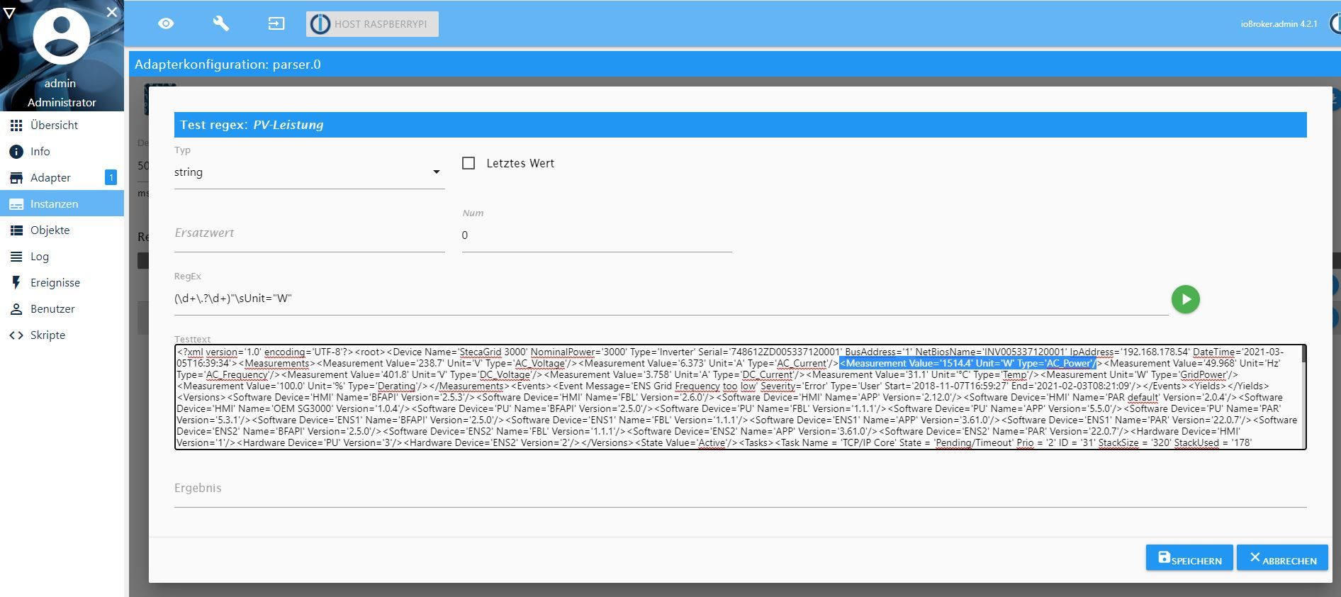Cancel dialog with ABBRECHEN button
This screenshot has width=1341, height=597.
point(1282,558)
